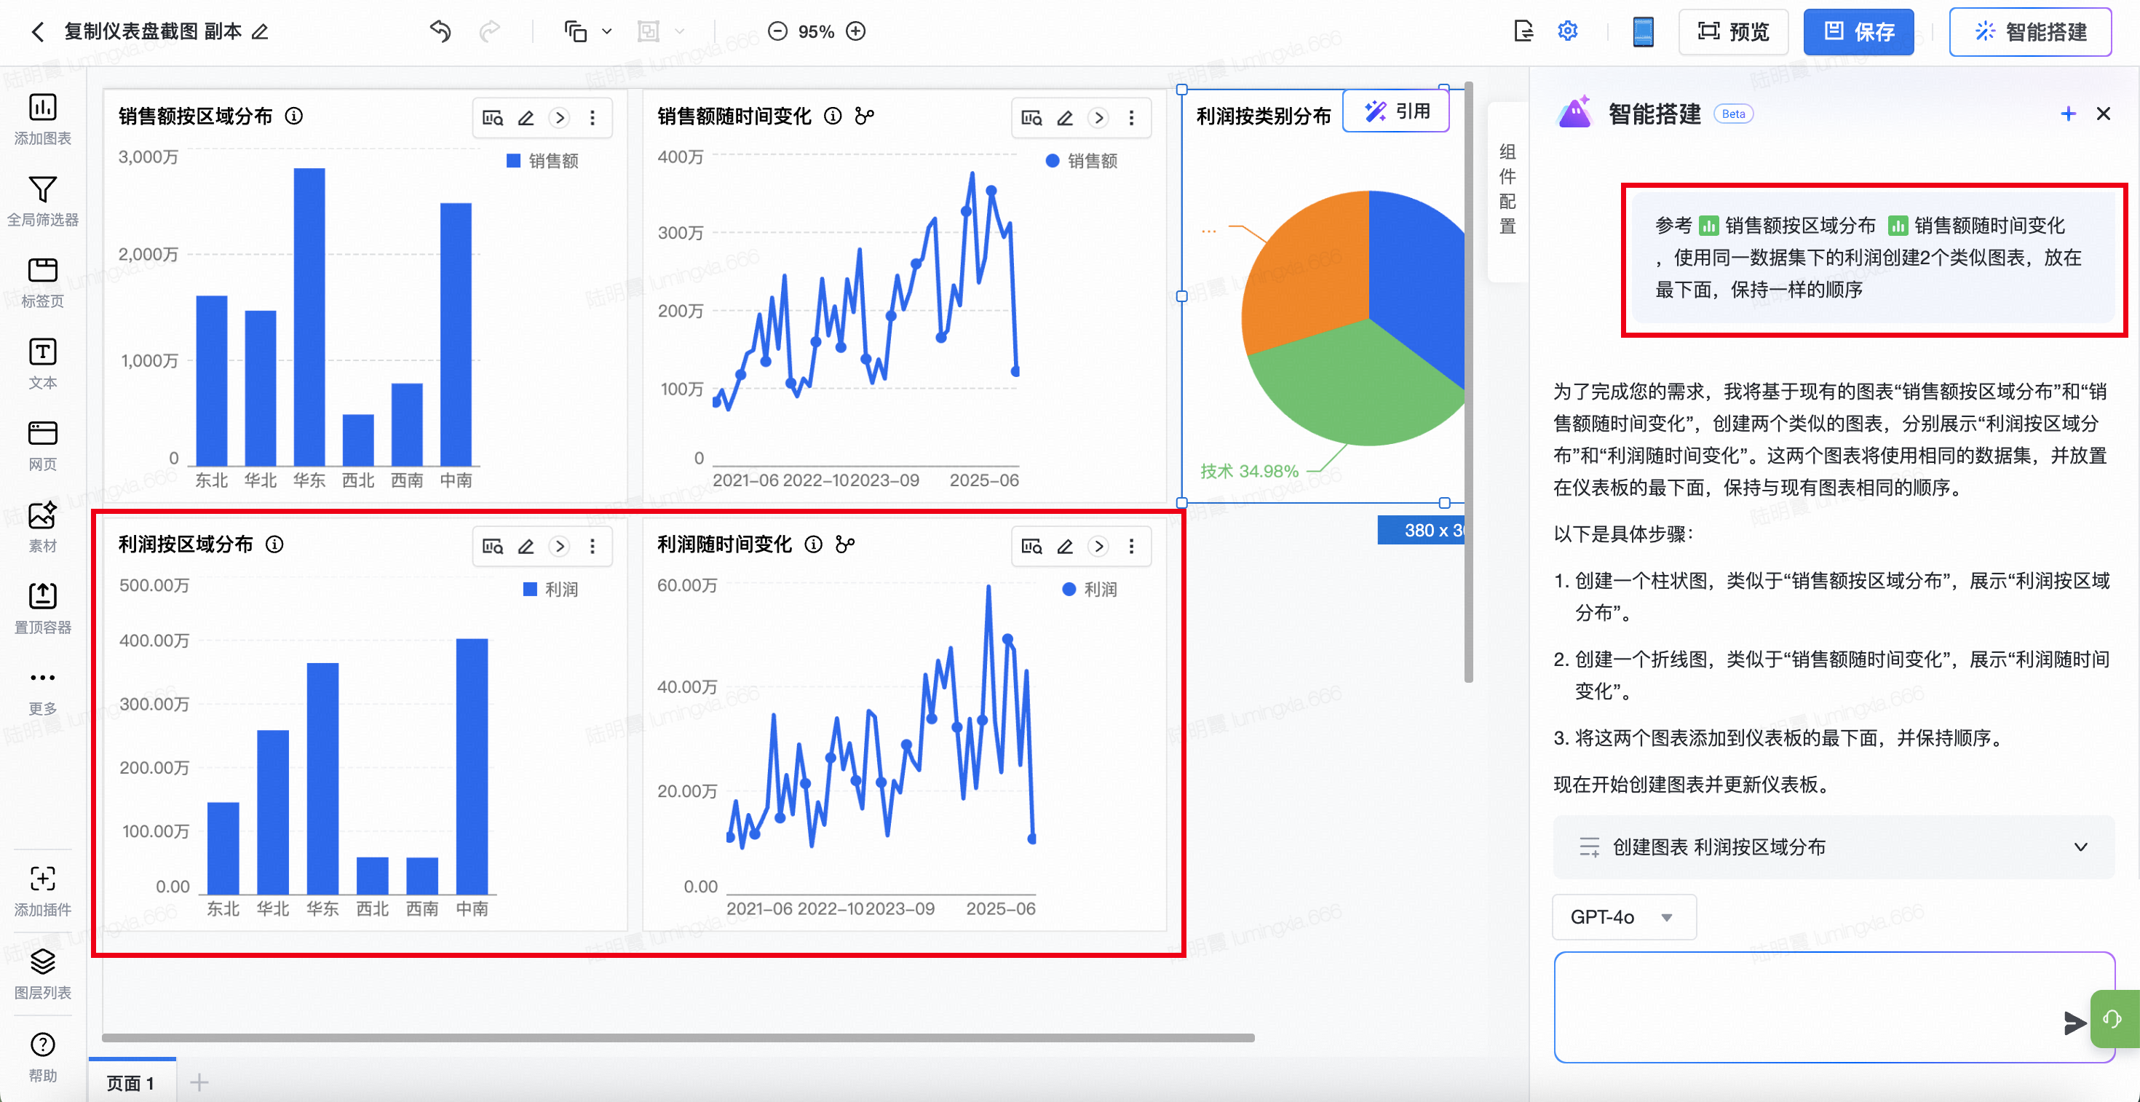This screenshot has height=1102, width=2140.
Task: Click zoom-in plus next to 95%
Action: click(x=856, y=31)
